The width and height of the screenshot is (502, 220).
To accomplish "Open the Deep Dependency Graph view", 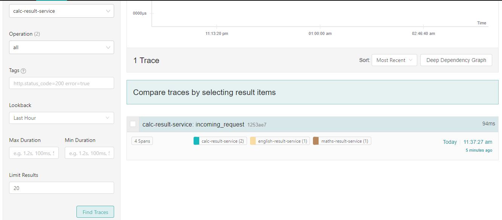I will tap(456, 60).
